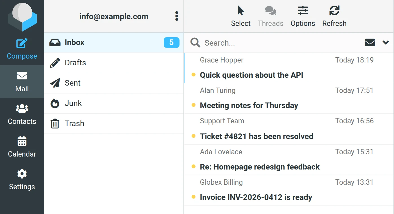Refresh the message list
The height and width of the screenshot is (214, 394).
[334, 16]
